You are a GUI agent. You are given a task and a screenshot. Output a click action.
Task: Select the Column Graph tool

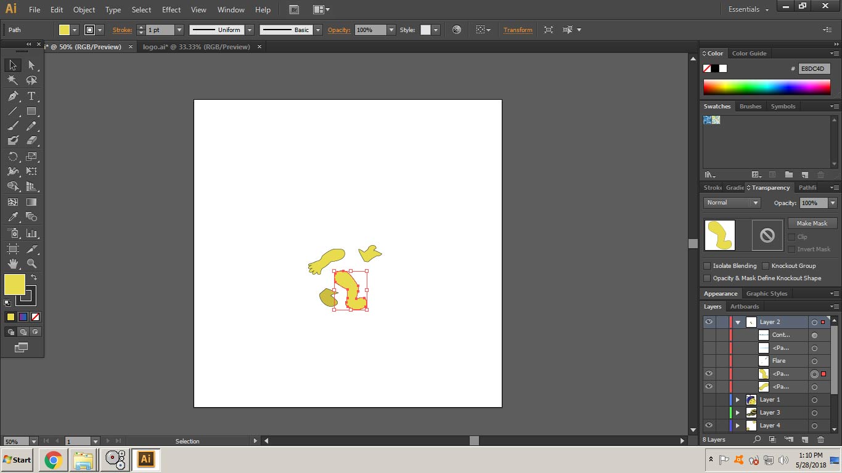coord(31,233)
